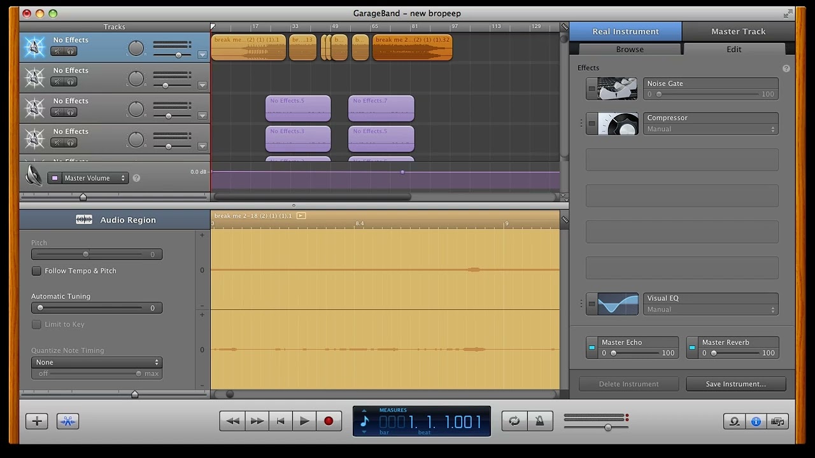
Task: Start recording with the red Record button
Action: [329, 421]
